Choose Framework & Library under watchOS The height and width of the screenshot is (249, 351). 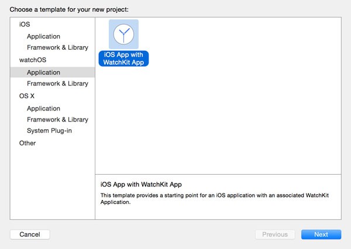point(57,84)
